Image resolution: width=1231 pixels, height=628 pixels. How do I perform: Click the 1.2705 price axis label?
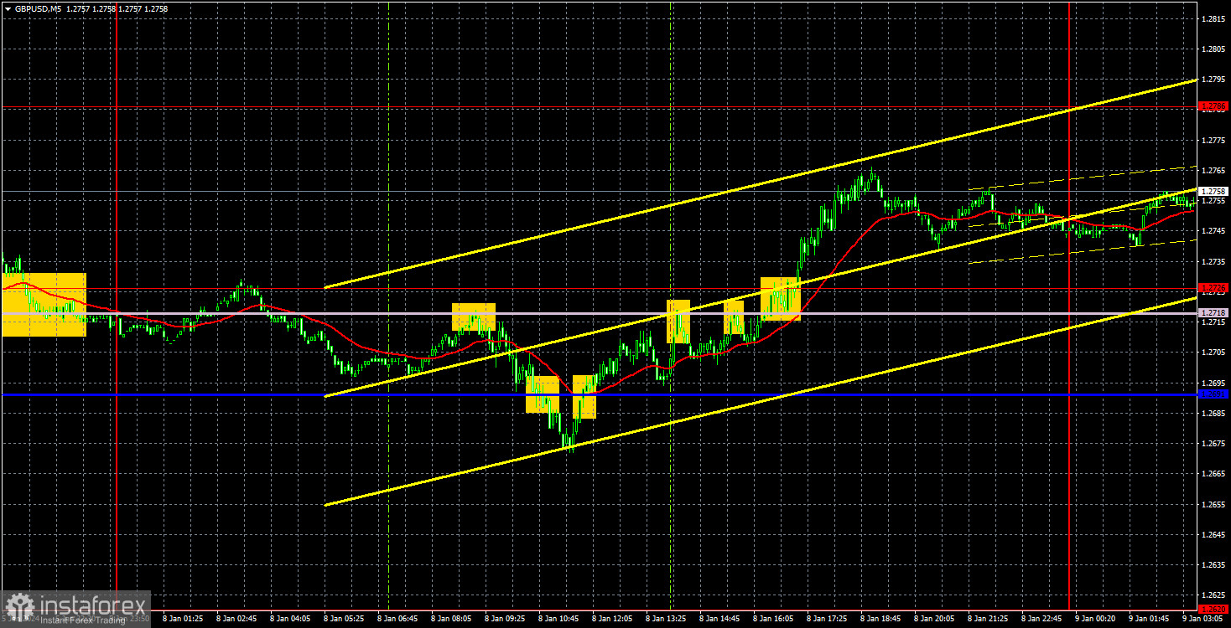1213,353
